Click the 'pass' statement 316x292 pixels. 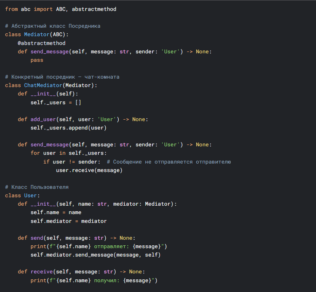pos(37,60)
